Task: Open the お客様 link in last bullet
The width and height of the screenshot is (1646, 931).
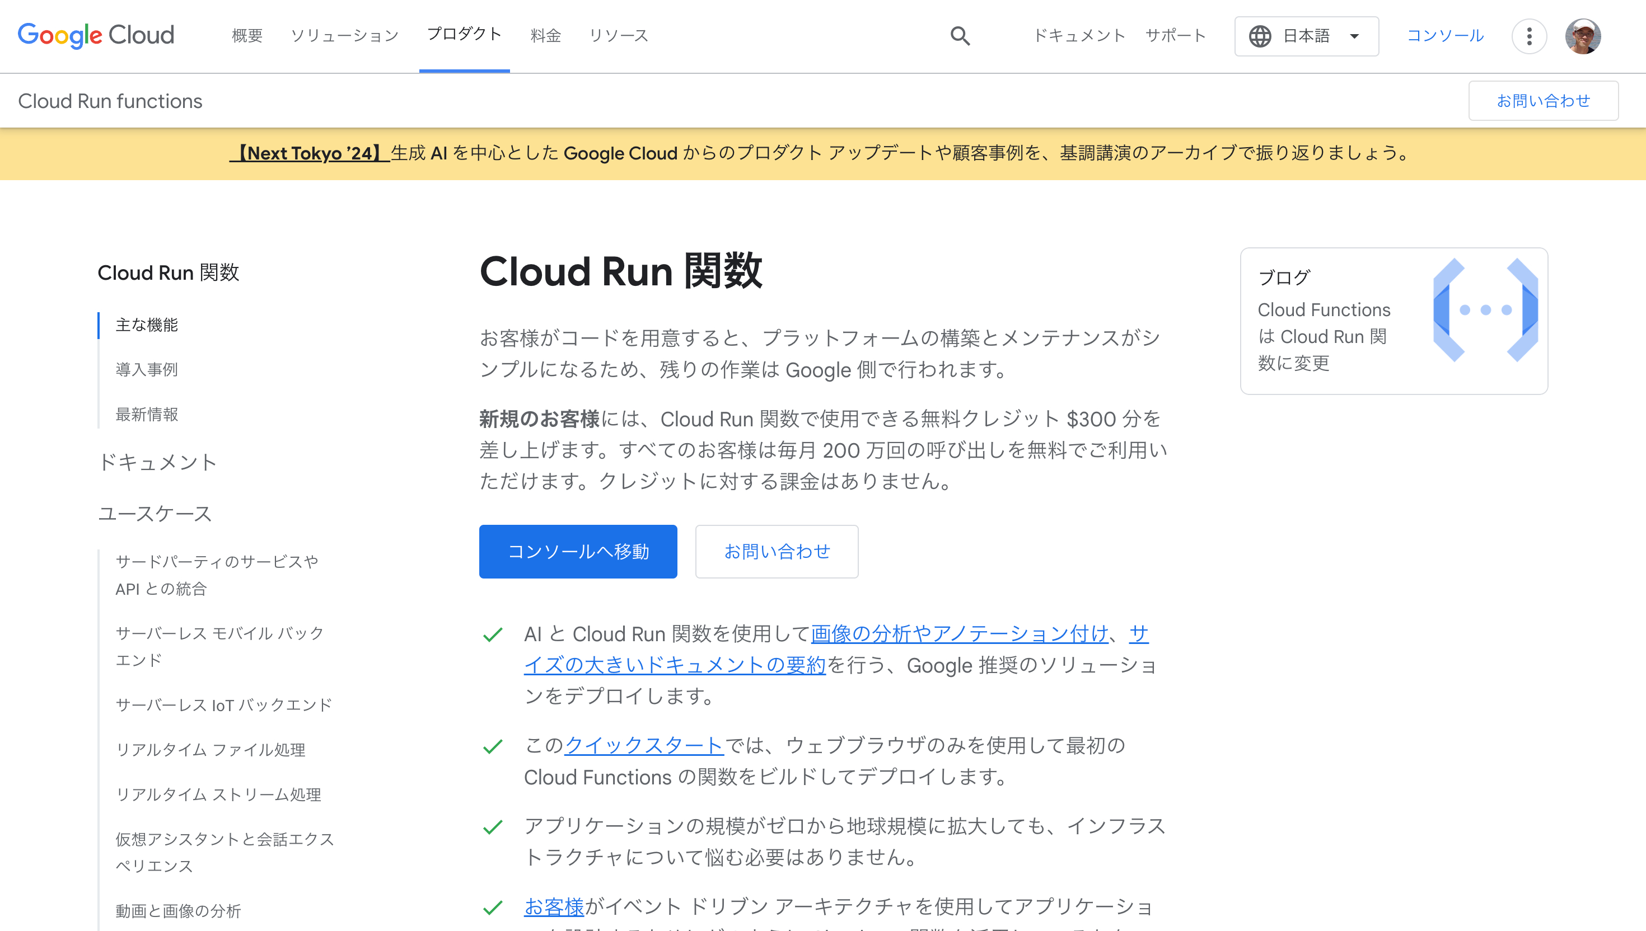Action: point(554,907)
